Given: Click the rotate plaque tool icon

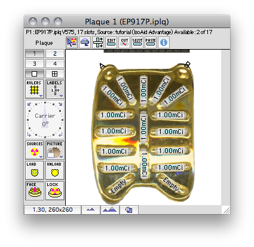Looking at the screenshot, I should (x=85, y=42).
